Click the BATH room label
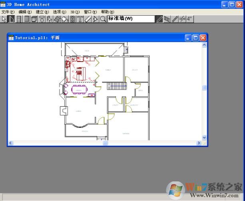 pos(141,90)
